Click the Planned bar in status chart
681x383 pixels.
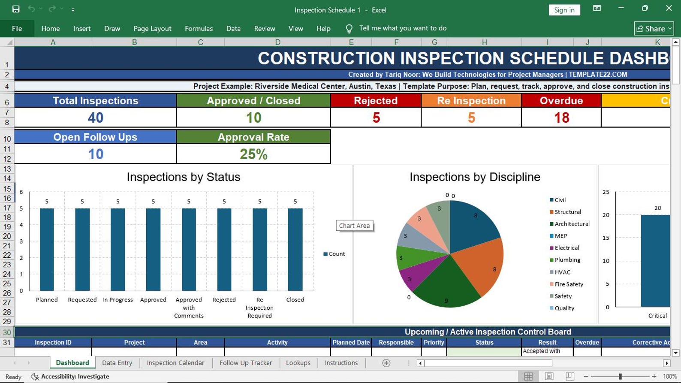[x=47, y=250]
